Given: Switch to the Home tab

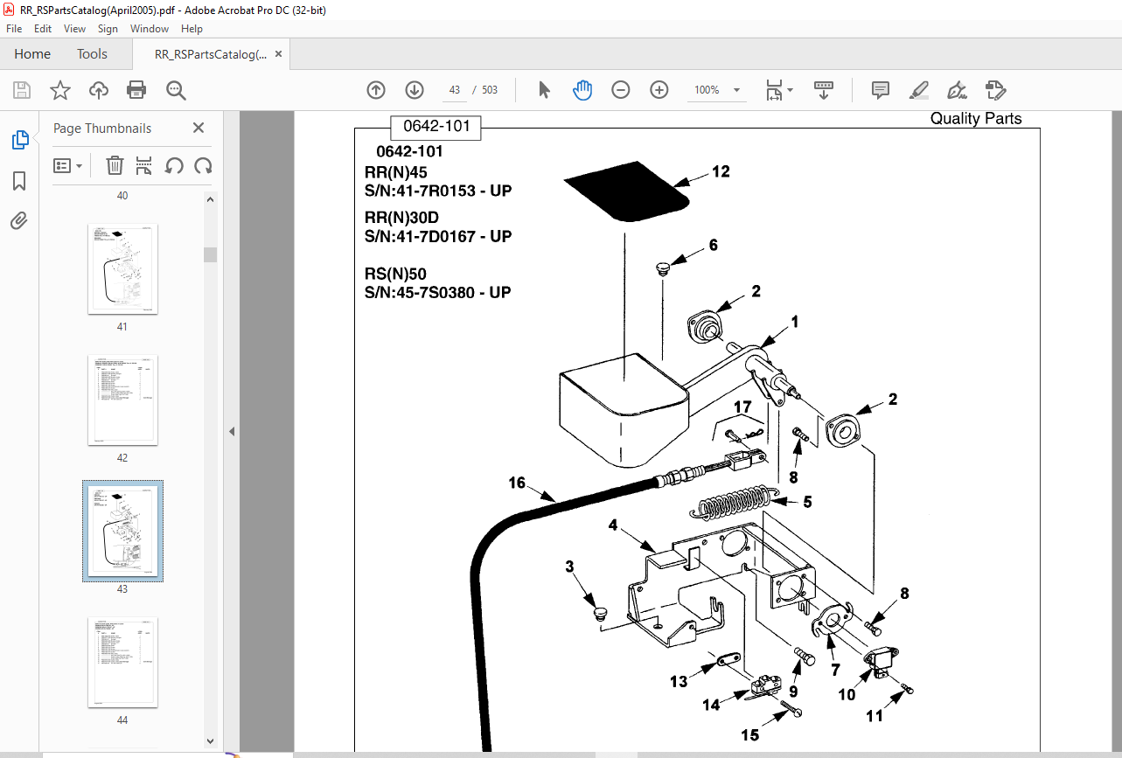Looking at the screenshot, I should (x=32, y=54).
